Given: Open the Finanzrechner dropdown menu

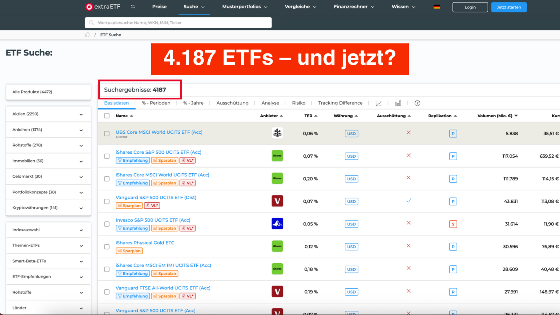Looking at the screenshot, I should 354,7.
